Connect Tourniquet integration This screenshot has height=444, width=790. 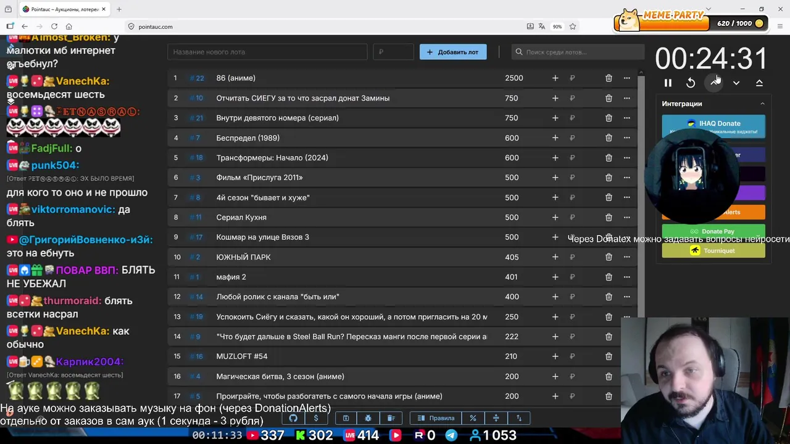pyautogui.click(x=713, y=250)
